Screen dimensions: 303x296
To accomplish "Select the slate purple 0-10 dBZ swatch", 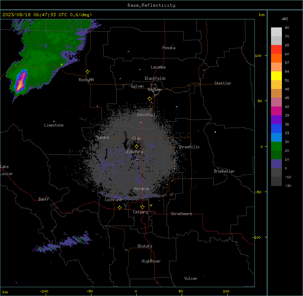I will pos(276,164).
